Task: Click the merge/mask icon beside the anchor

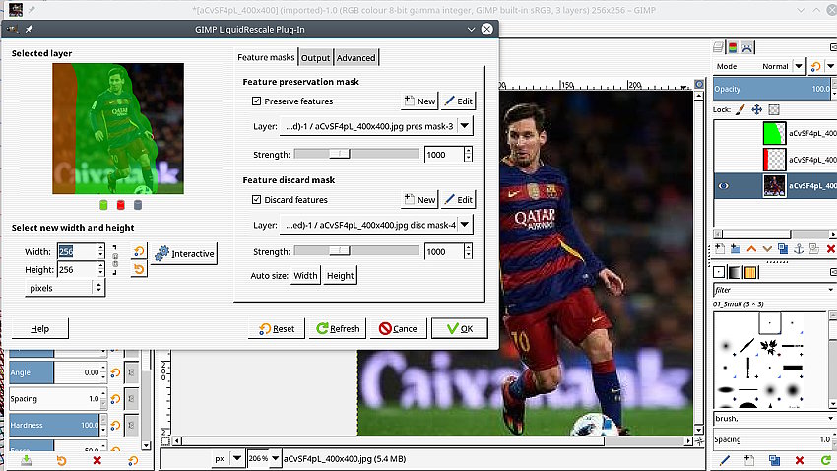Action: (814, 249)
